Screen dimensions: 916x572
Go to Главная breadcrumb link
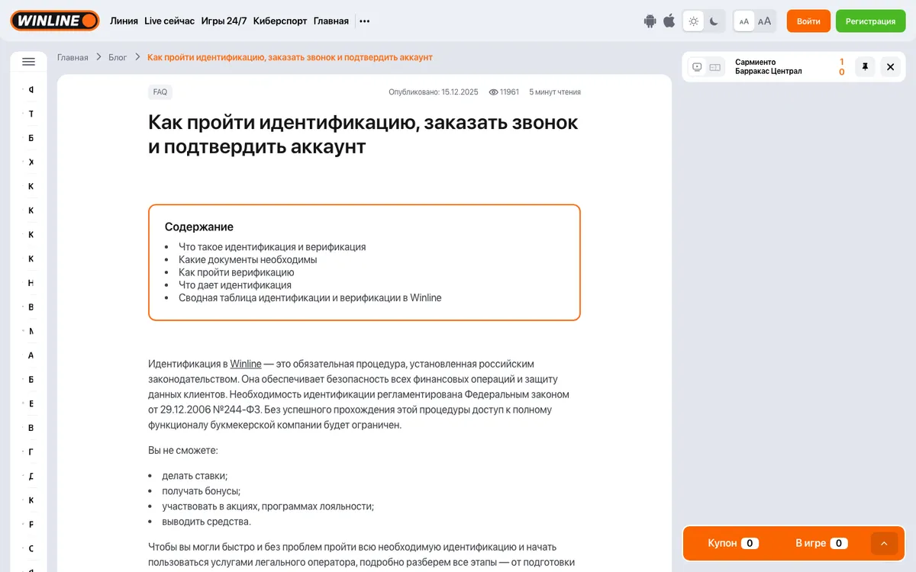(x=73, y=57)
